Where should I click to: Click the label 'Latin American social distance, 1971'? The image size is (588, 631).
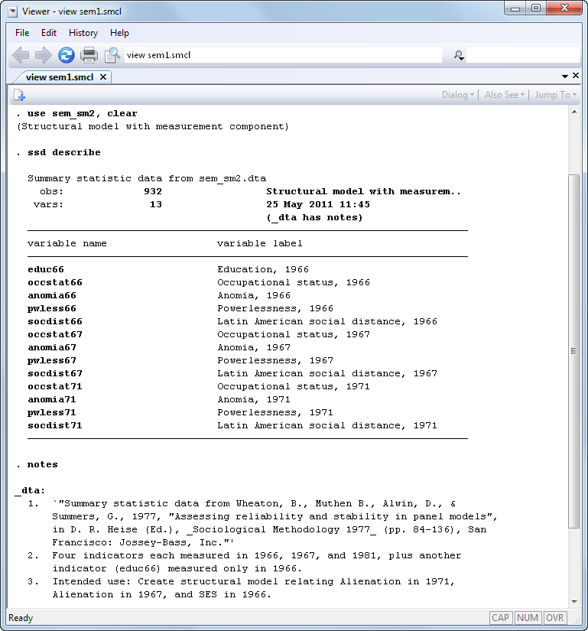[x=327, y=425]
